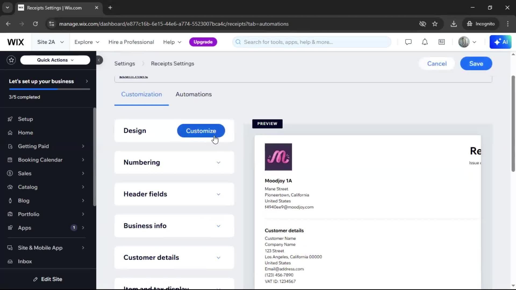516x290 pixels.
Task: Select the Customization tab
Action: click(141, 94)
